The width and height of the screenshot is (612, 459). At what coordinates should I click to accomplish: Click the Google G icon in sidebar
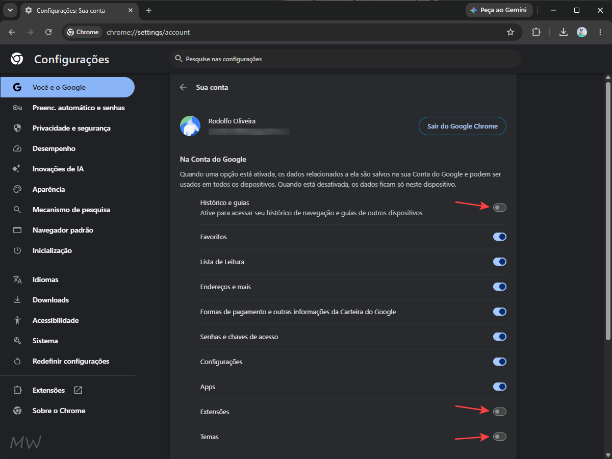17,87
